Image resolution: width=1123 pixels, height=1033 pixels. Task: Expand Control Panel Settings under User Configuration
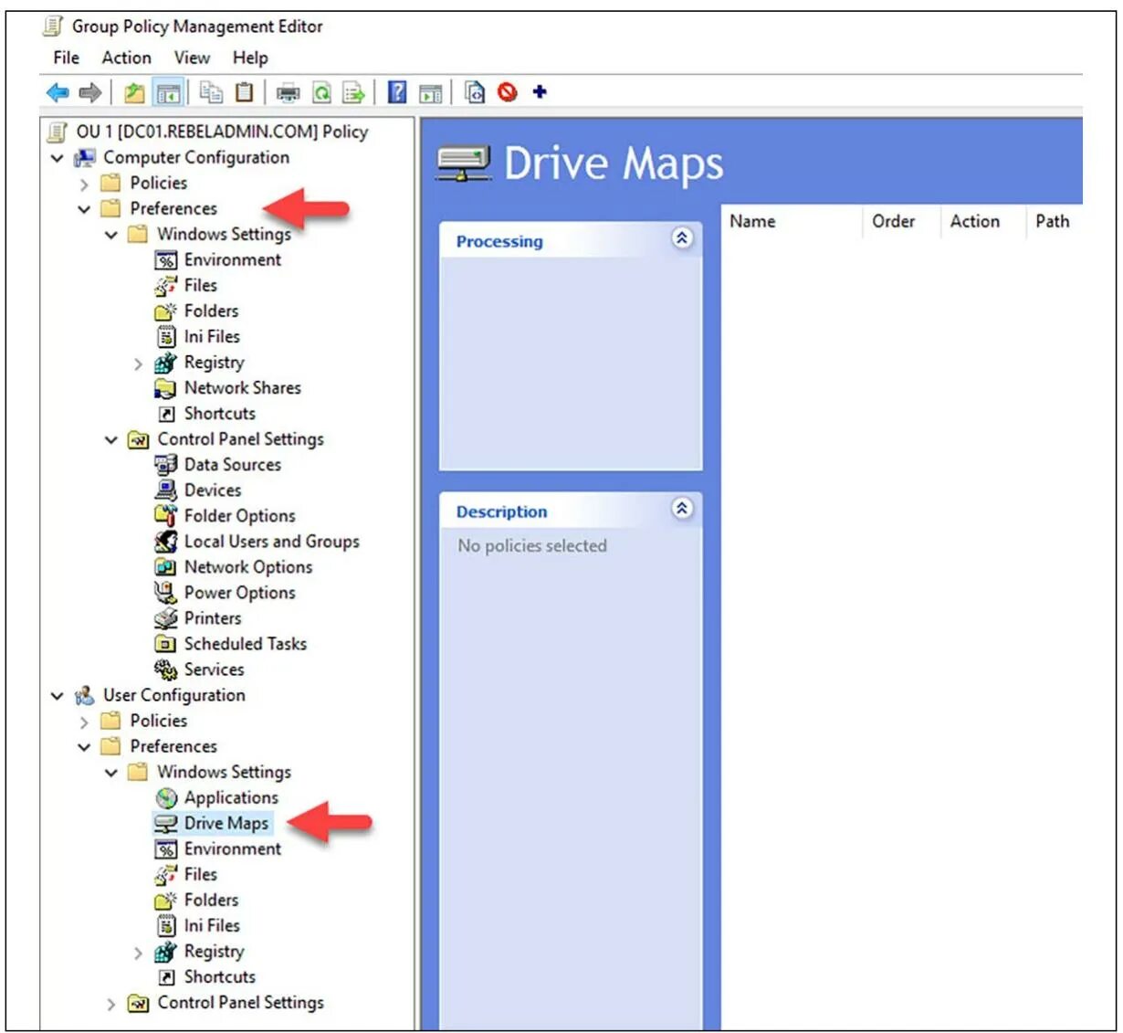pyautogui.click(x=111, y=1003)
